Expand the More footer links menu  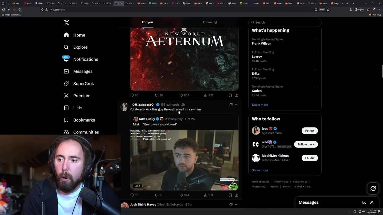[287, 187]
